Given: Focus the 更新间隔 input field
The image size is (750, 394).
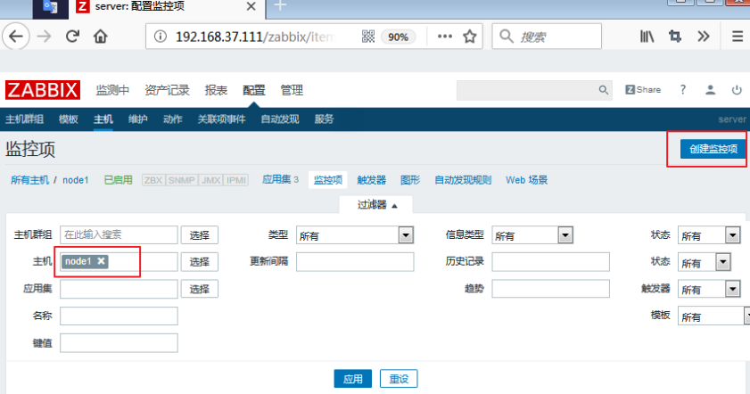Looking at the screenshot, I should (x=355, y=261).
